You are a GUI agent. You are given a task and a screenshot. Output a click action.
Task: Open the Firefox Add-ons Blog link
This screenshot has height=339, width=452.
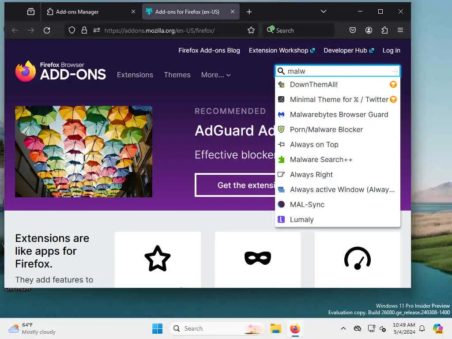209,50
